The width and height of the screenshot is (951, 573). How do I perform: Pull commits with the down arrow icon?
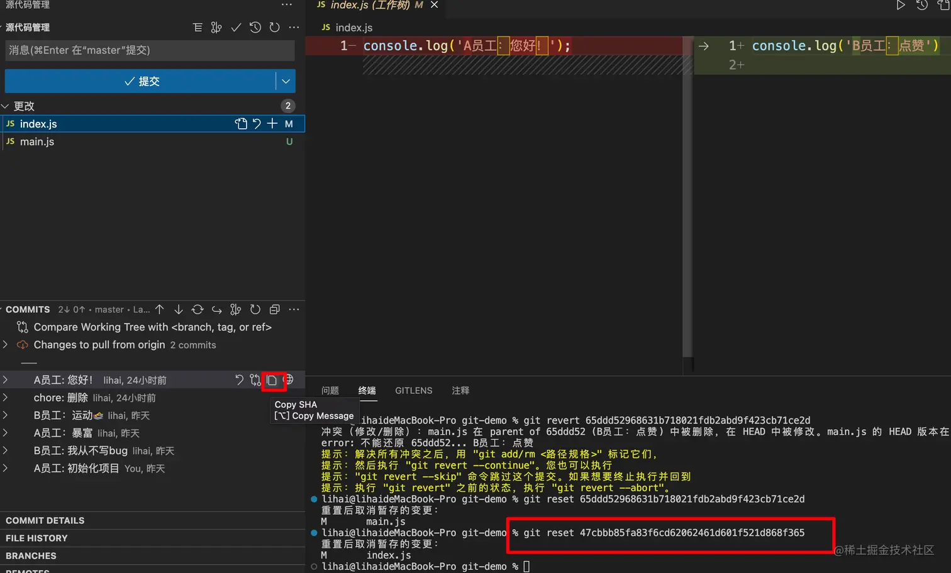(179, 309)
